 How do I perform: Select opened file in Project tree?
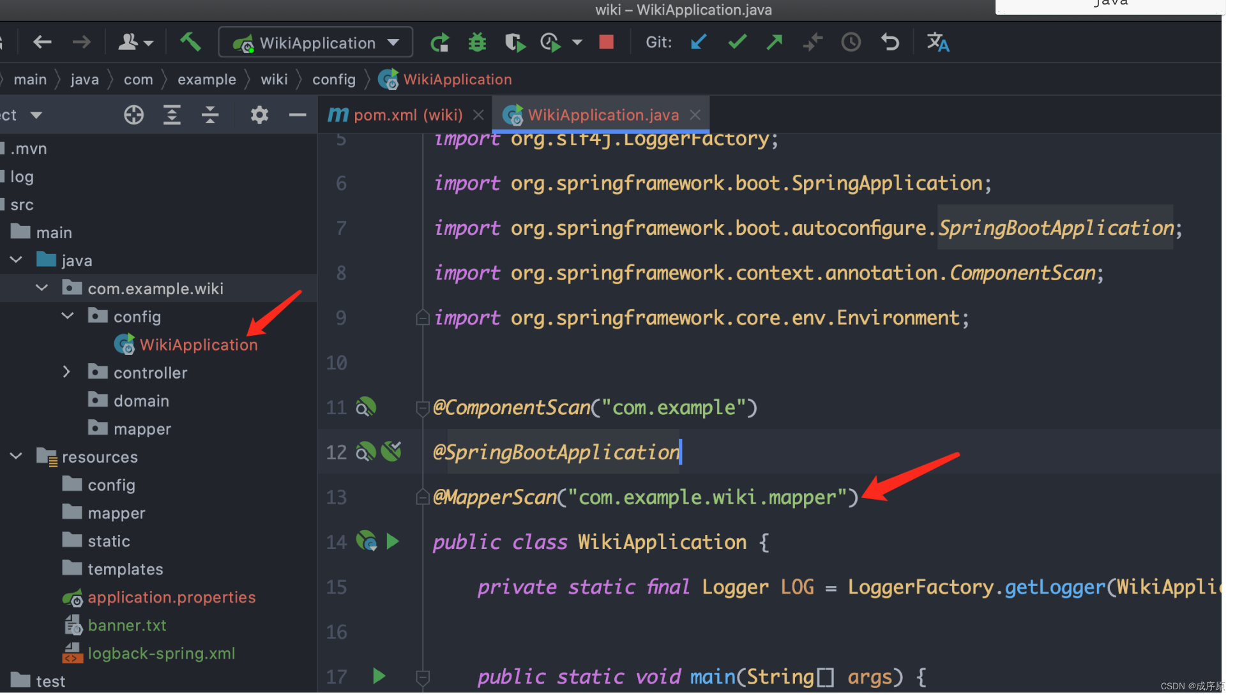(133, 115)
